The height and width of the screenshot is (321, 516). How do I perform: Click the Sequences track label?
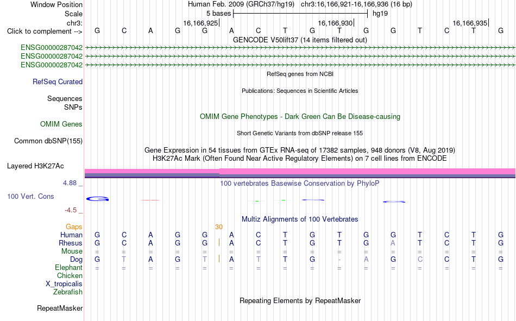[x=65, y=99]
